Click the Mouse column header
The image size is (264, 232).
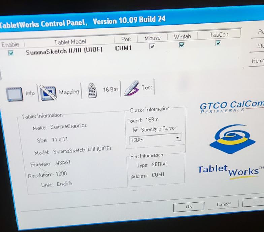point(152,38)
